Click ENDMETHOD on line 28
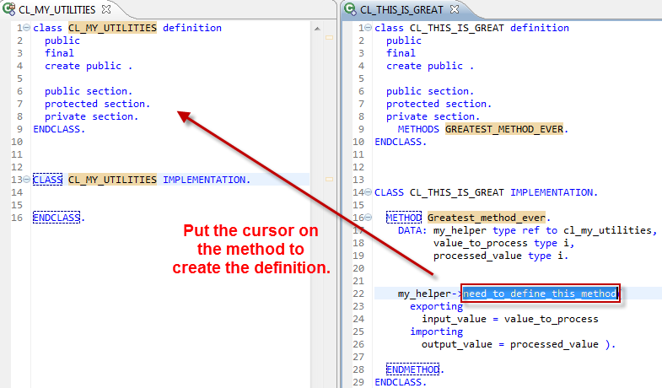This screenshot has width=662, height=388. point(412,369)
